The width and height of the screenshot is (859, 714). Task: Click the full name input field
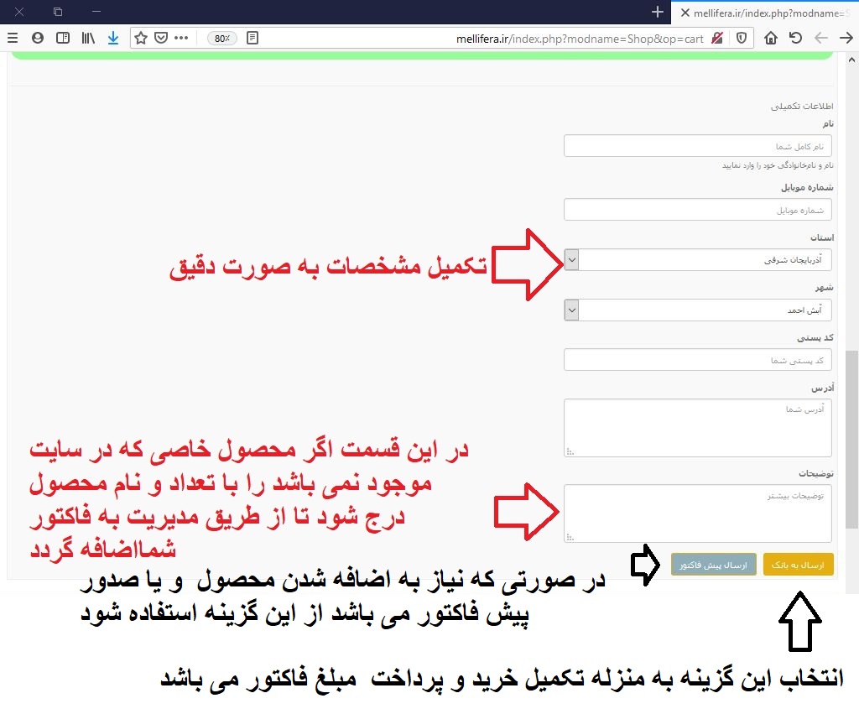pos(698,146)
